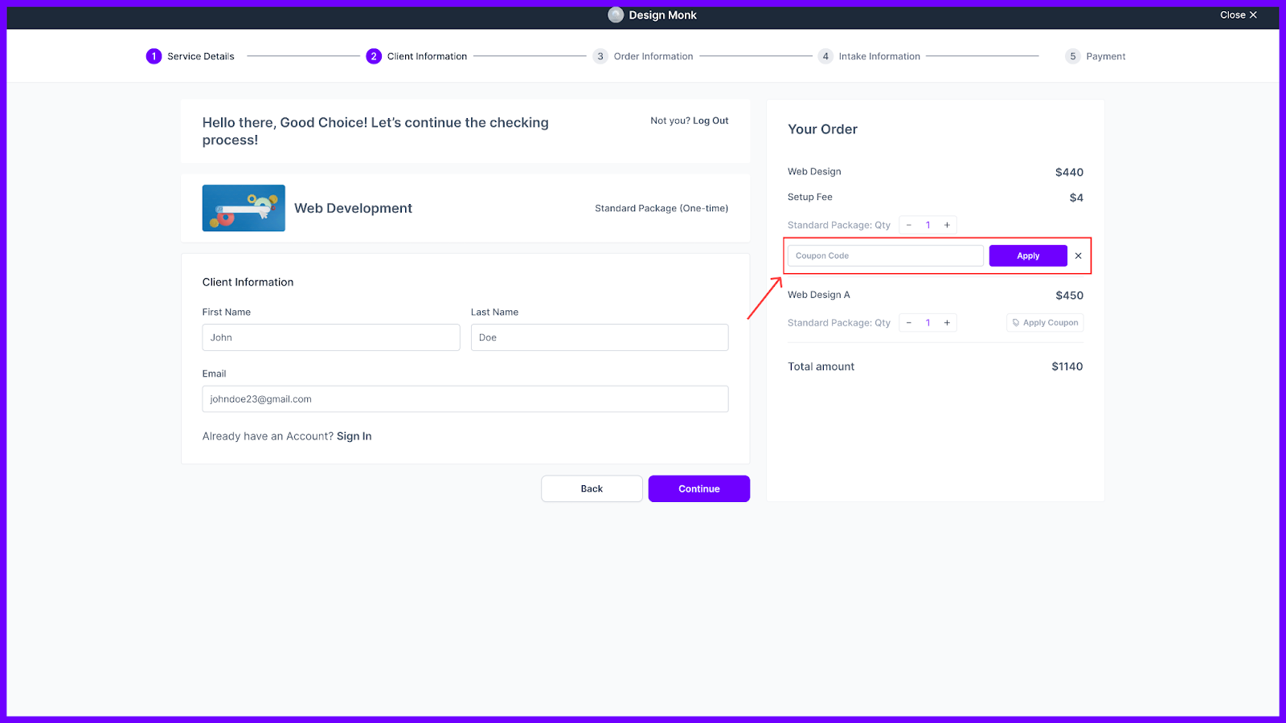This screenshot has width=1286, height=723.
Task: Open step 4 Intake Information
Action: click(x=869, y=56)
